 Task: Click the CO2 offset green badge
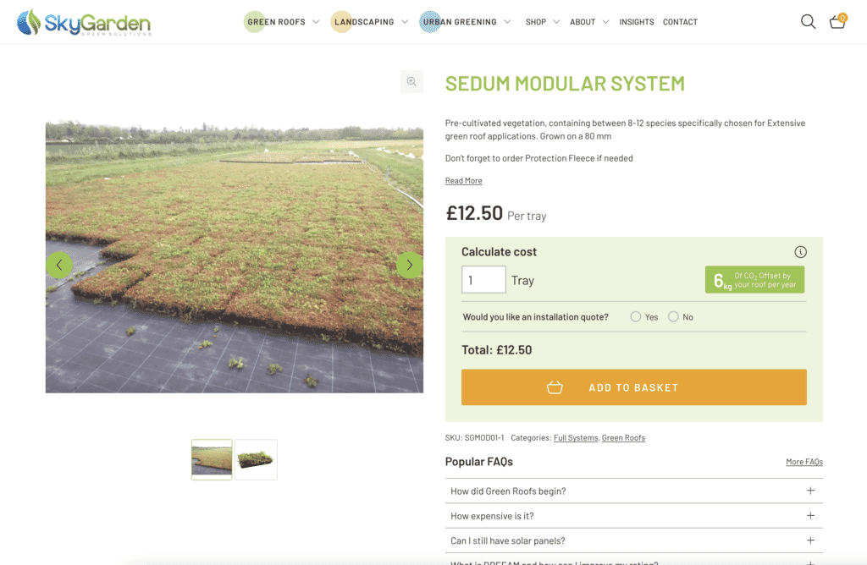[754, 279]
